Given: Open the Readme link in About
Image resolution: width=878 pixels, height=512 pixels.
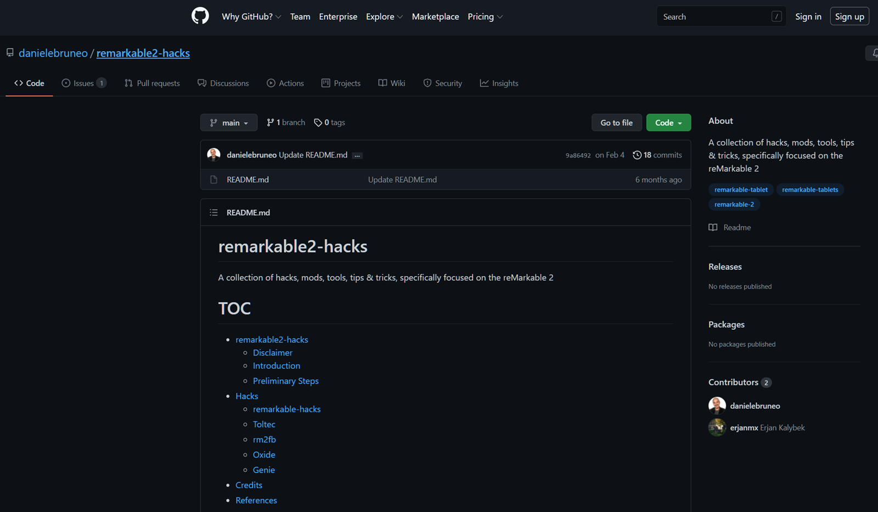Looking at the screenshot, I should 730,227.
